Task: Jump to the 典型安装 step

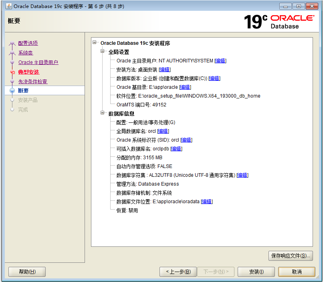Action: pyautogui.click(x=28, y=72)
